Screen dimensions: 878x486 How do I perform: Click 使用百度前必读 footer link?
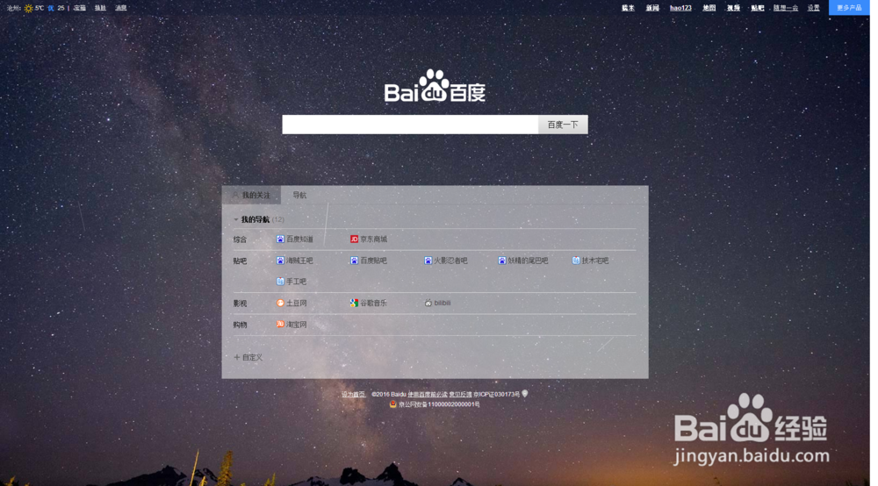point(428,394)
